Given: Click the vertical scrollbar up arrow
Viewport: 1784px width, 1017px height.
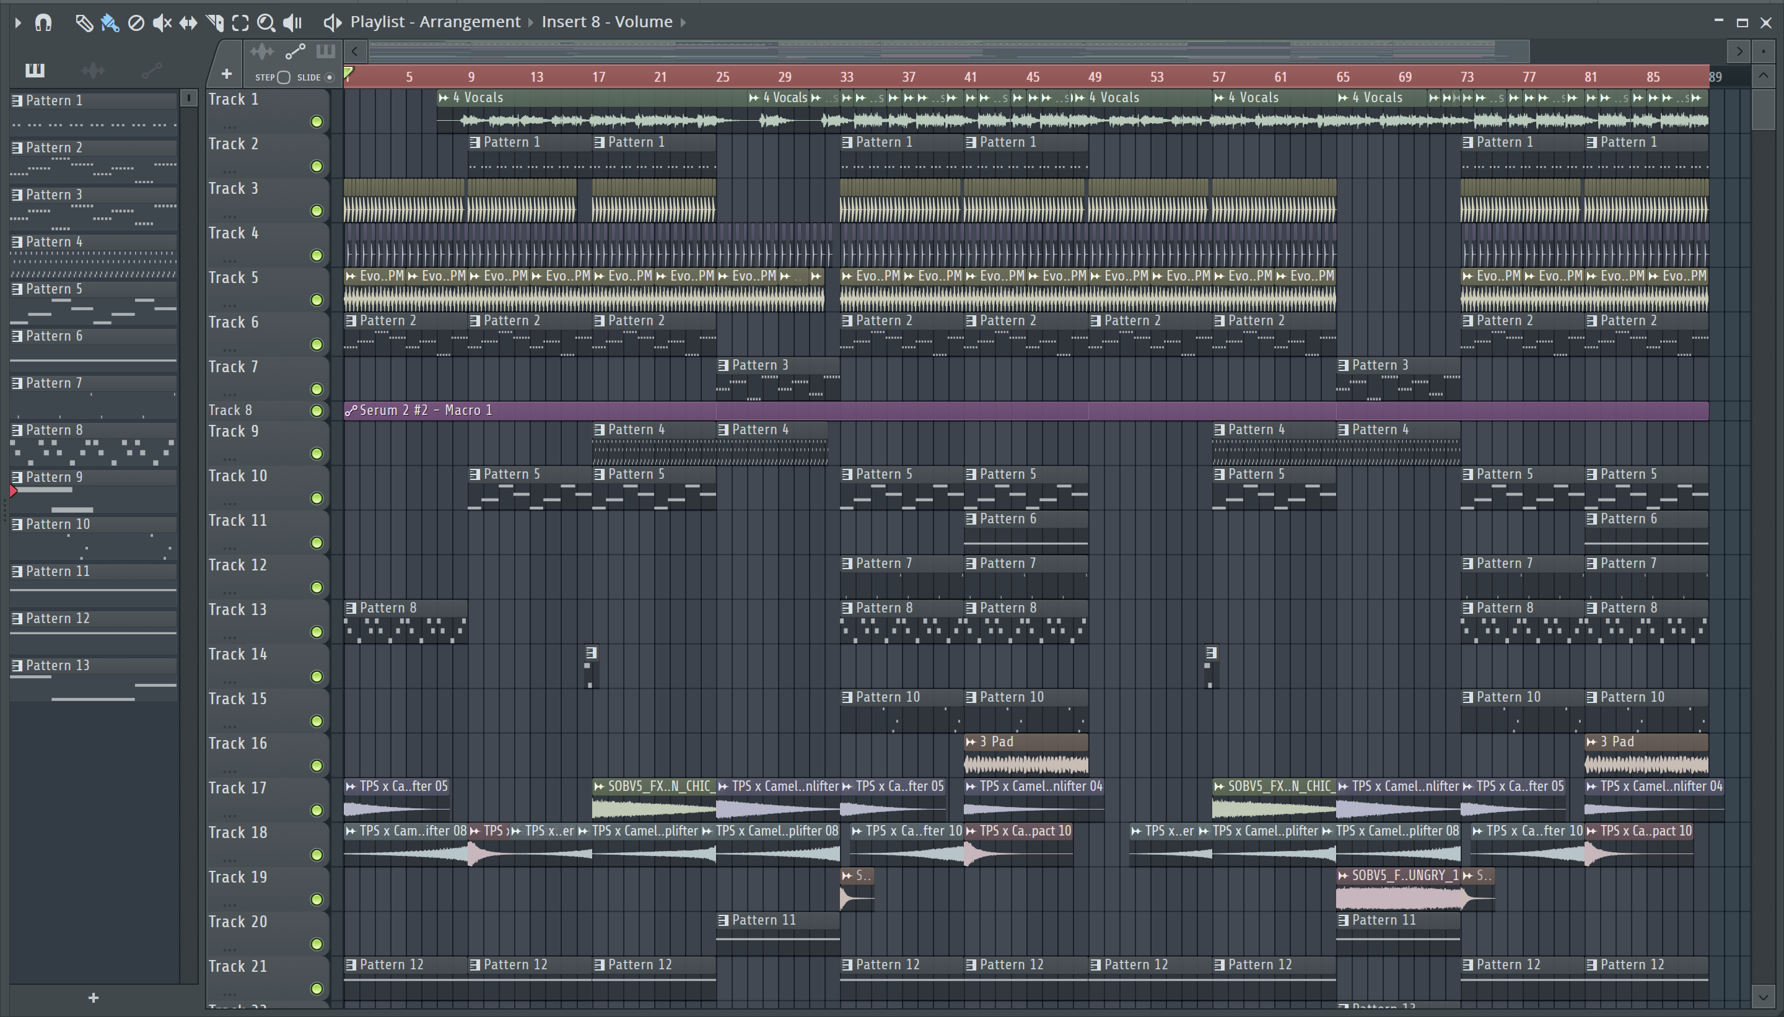Looking at the screenshot, I should click(x=1763, y=76).
